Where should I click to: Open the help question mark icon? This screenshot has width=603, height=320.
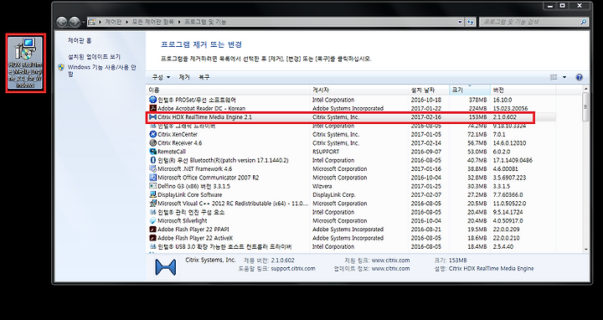point(580,77)
